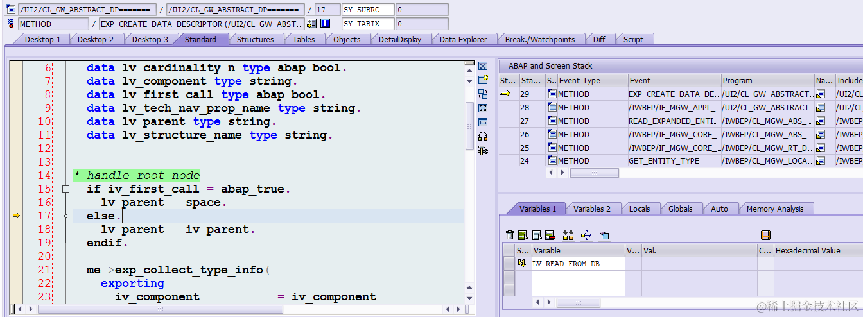Viewport: 863px width, 317px height.
Task: Open the Objects tab
Action: tap(347, 39)
